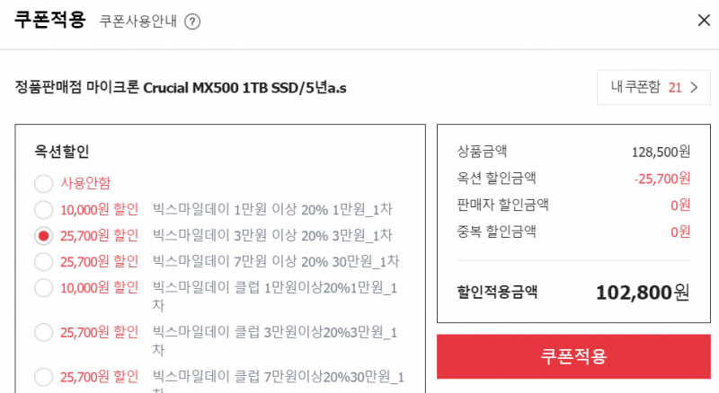The image size is (719, 393).
Task: Click the -25,700원 option discount amount
Action: point(662,179)
